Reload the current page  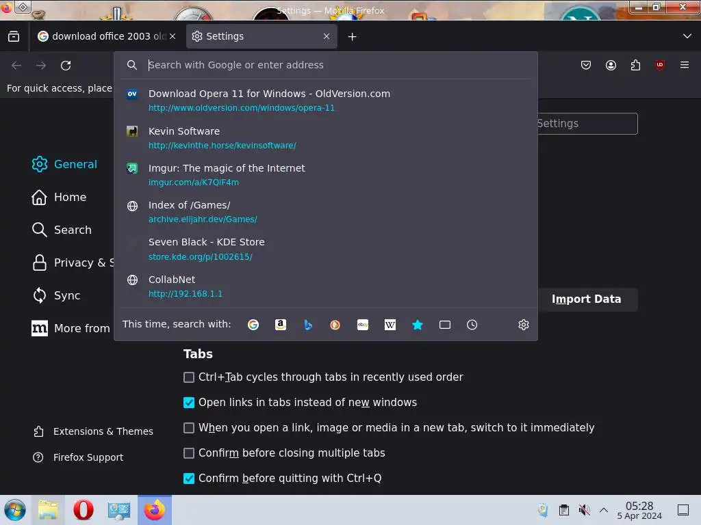[x=66, y=66]
